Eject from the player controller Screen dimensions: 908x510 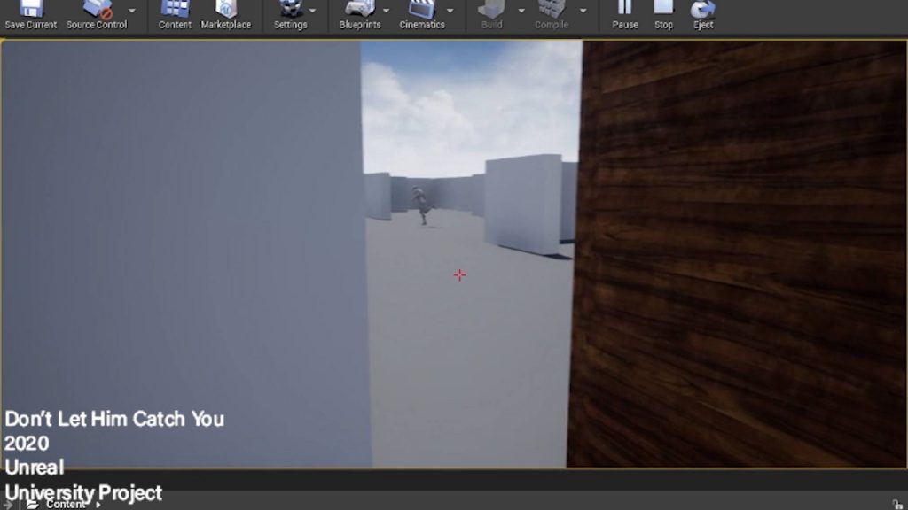point(703,16)
